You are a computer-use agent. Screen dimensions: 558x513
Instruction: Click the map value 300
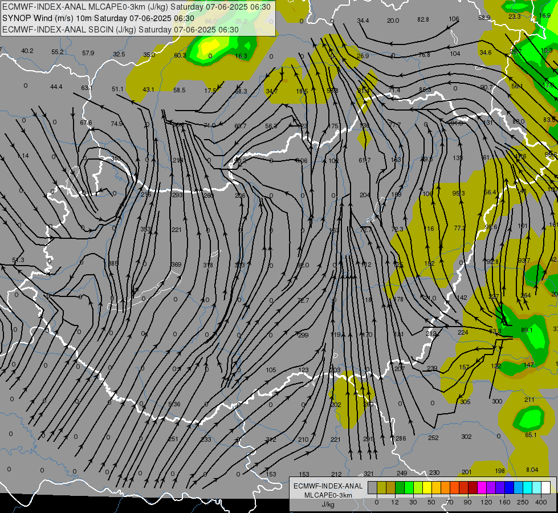(497, 401)
